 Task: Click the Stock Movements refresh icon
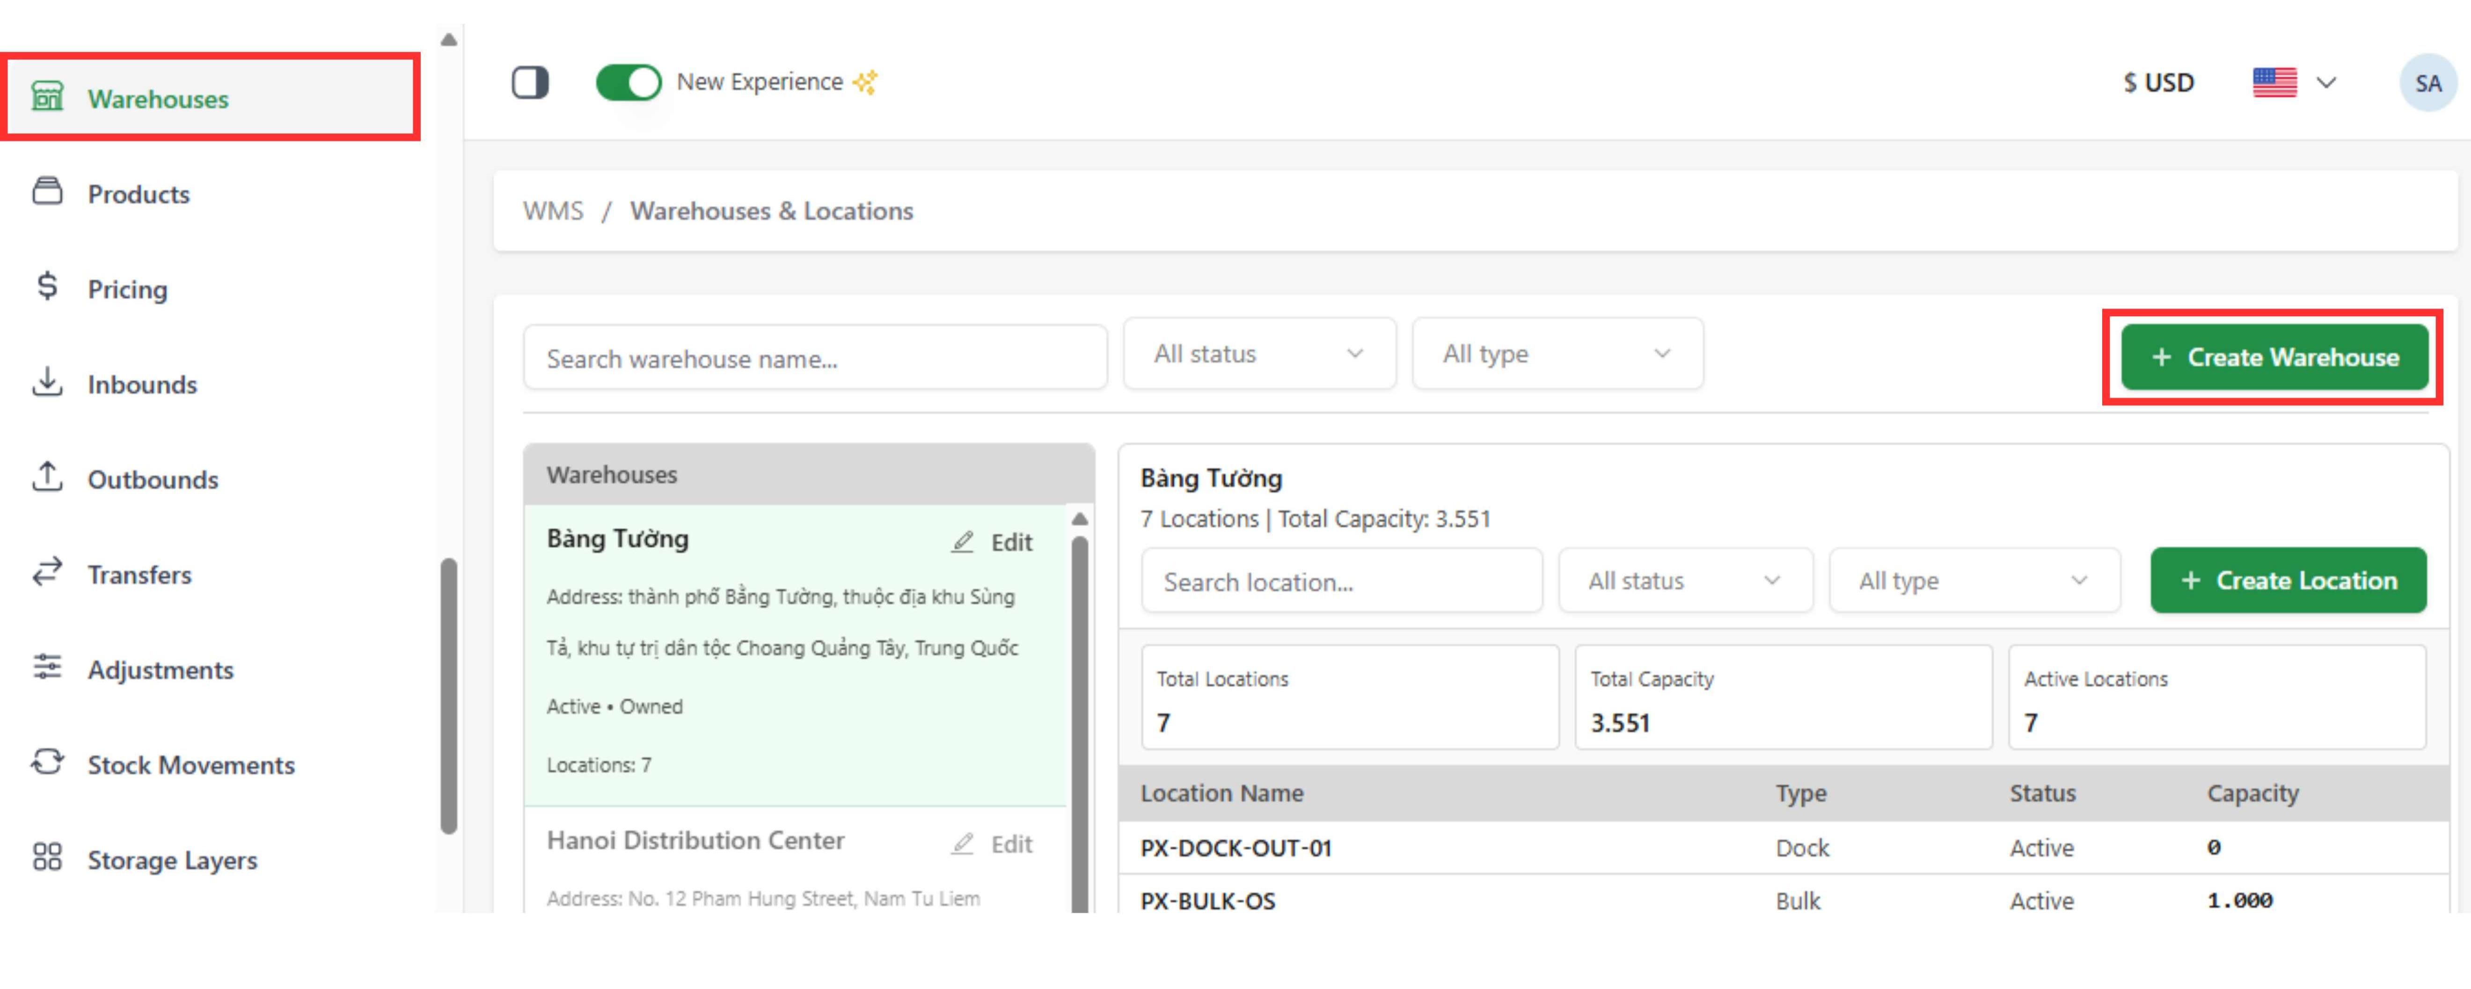(x=47, y=763)
